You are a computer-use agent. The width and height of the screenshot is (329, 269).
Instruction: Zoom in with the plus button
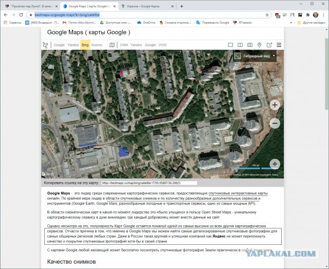[275, 105]
